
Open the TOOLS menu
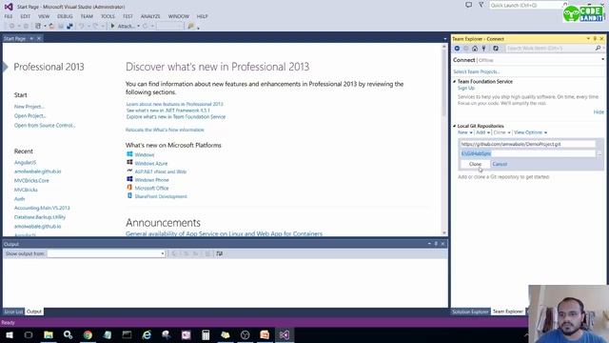click(x=108, y=16)
